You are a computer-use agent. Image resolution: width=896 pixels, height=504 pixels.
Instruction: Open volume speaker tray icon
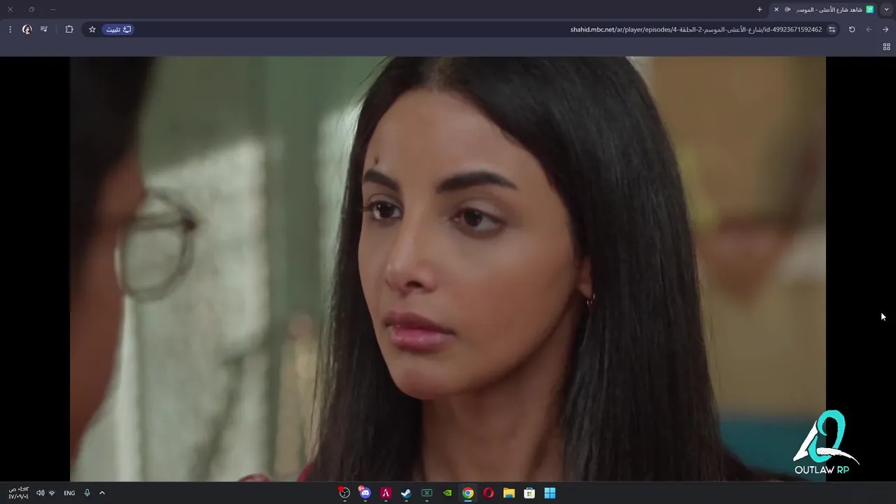pos(40,493)
